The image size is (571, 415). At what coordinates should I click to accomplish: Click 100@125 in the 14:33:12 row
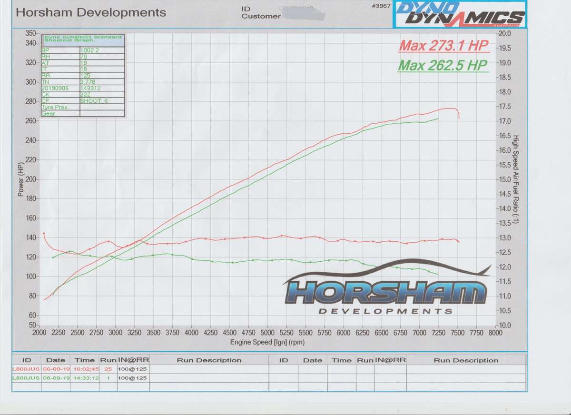coord(133,378)
